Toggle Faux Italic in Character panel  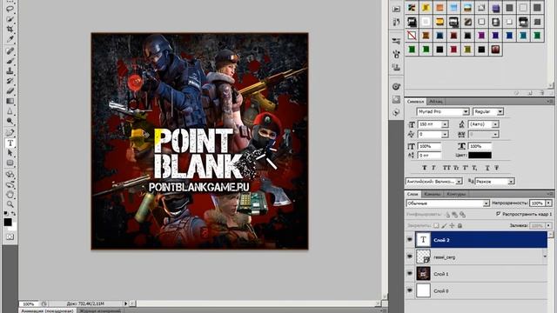[x=433, y=168]
